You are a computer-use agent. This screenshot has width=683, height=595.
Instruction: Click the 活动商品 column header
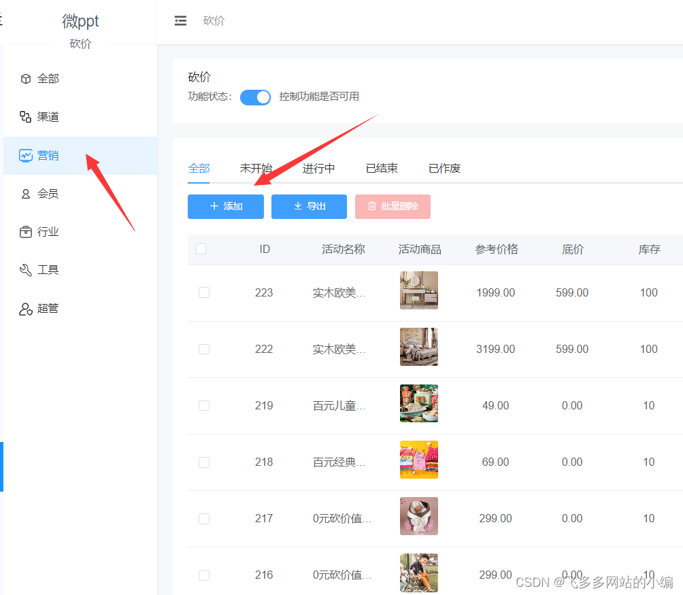[x=420, y=249]
